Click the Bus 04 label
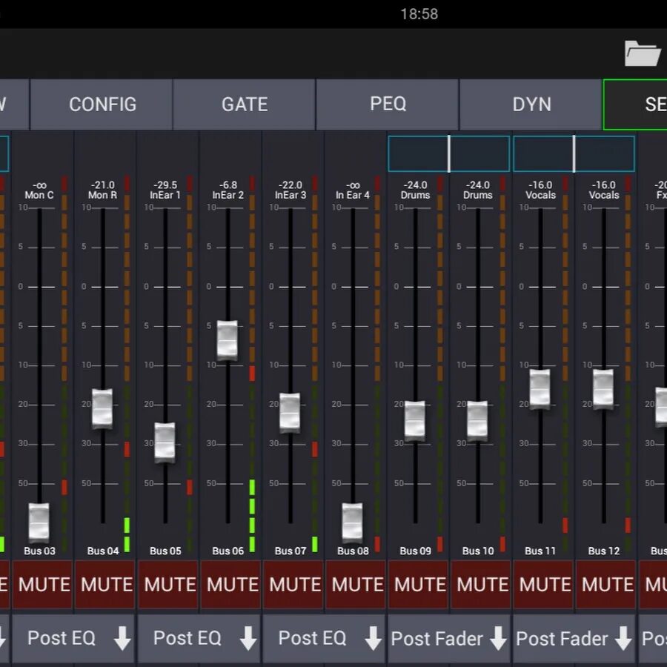The width and height of the screenshot is (667, 667). [x=103, y=551]
